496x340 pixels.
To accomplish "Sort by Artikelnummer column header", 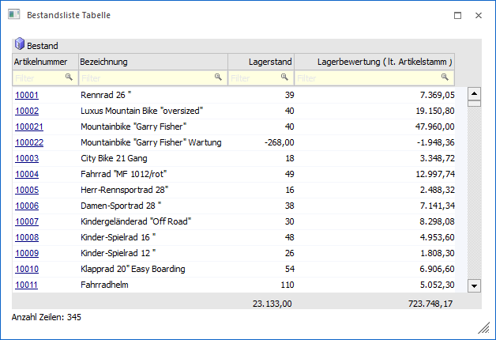I will pyautogui.click(x=45, y=62).
